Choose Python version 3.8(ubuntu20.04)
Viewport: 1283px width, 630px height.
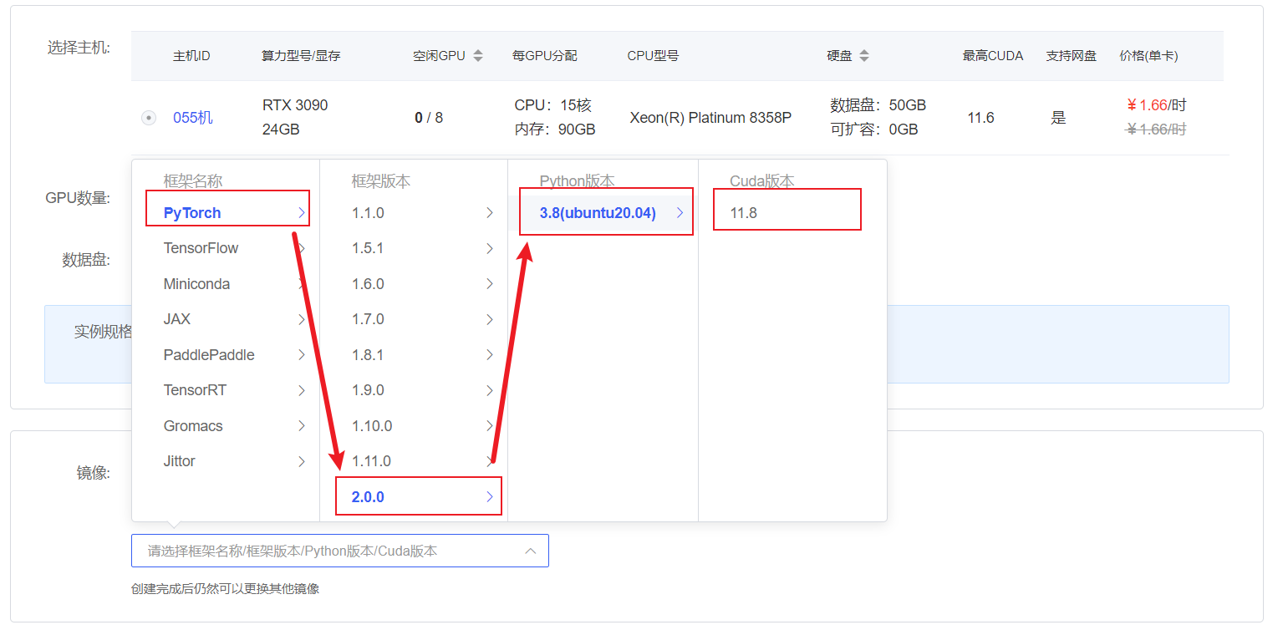point(598,213)
